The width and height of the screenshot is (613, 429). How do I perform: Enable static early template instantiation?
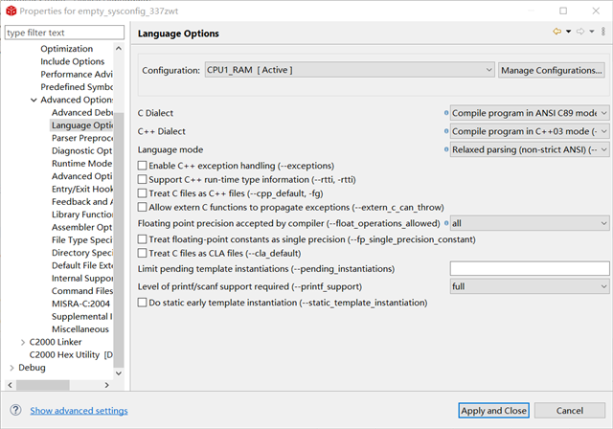coord(143,303)
